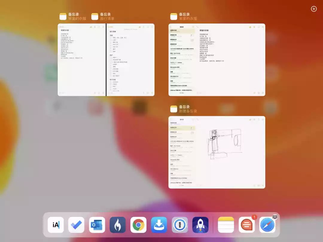Open the rocket icon app in the dock
This screenshot has width=323, height=242.
tap(200, 225)
